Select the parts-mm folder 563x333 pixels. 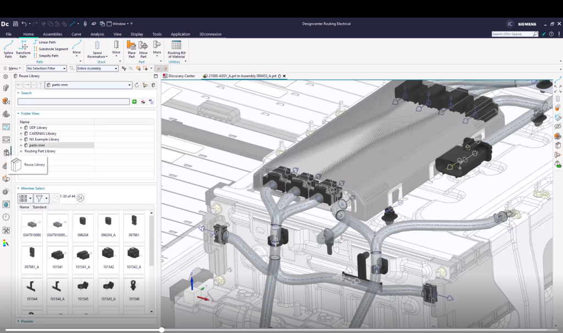[37, 145]
